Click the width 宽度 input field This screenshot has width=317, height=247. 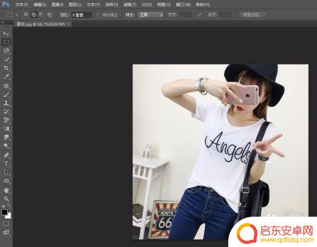pos(185,15)
